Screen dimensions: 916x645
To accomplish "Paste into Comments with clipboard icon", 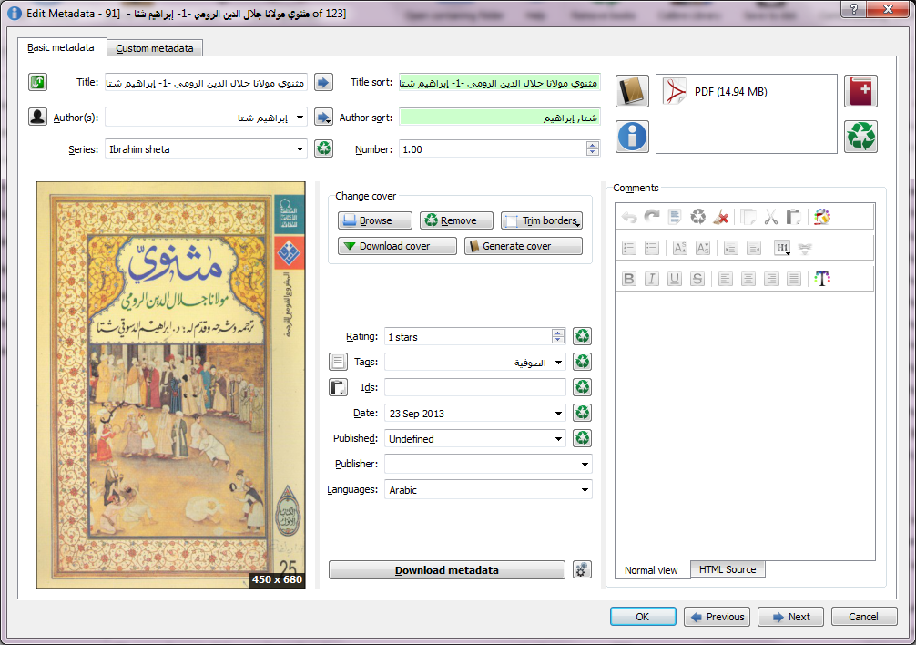I will coord(793,218).
